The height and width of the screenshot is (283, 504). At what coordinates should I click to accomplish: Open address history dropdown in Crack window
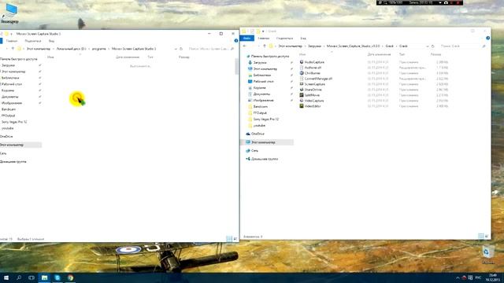[427, 46]
